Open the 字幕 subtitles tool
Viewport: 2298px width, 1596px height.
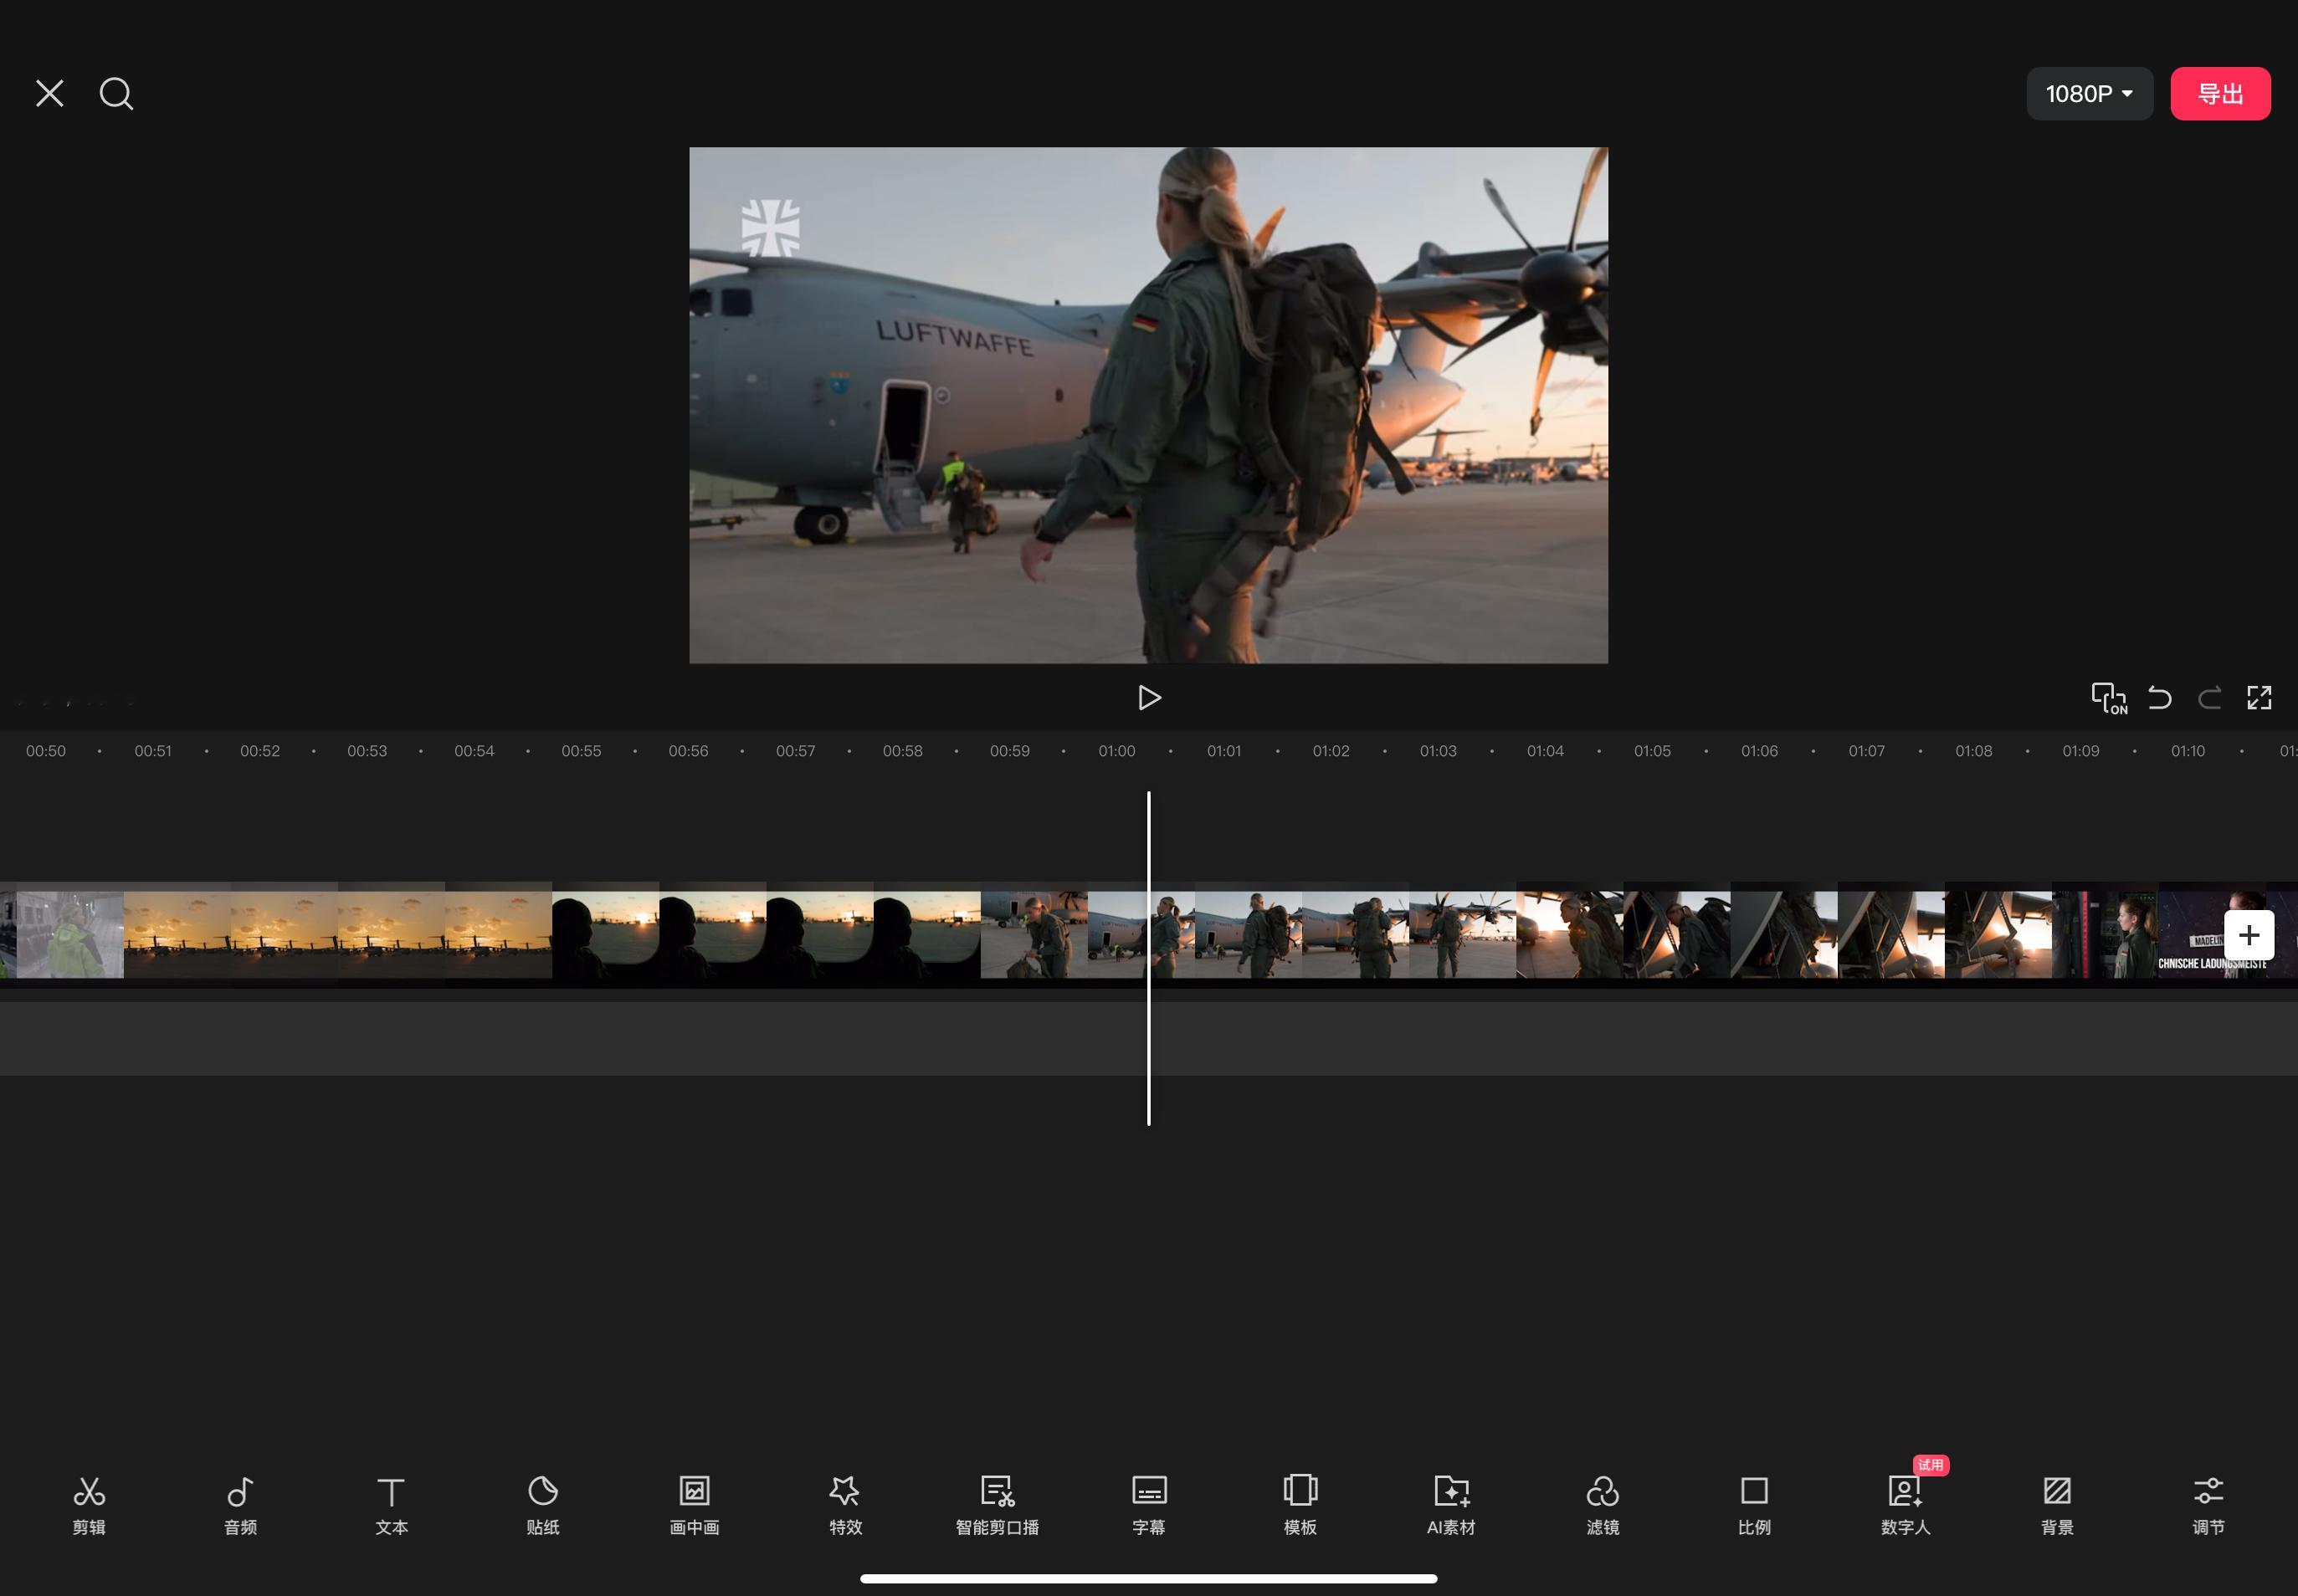coord(1148,1505)
